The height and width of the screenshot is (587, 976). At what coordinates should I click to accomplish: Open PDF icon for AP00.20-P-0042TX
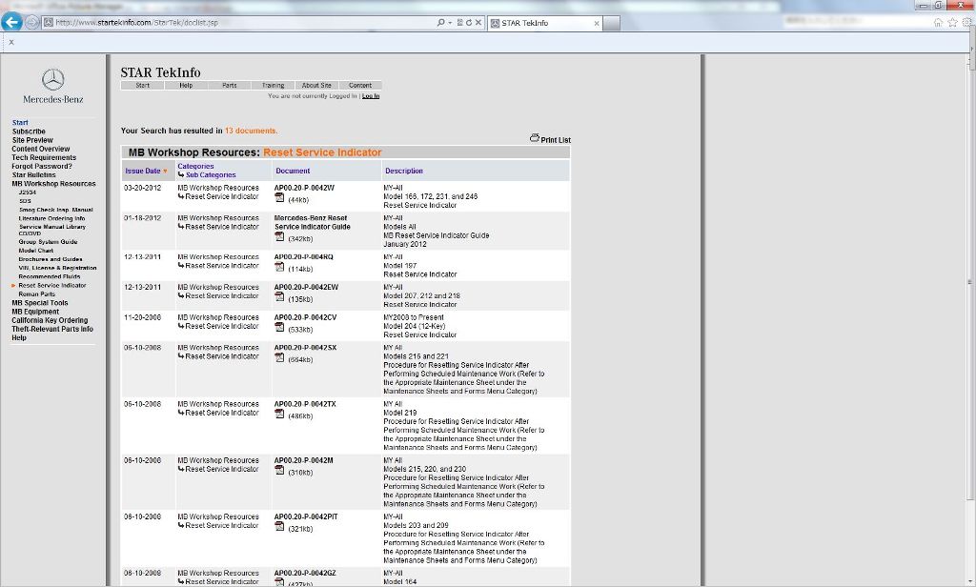279,414
